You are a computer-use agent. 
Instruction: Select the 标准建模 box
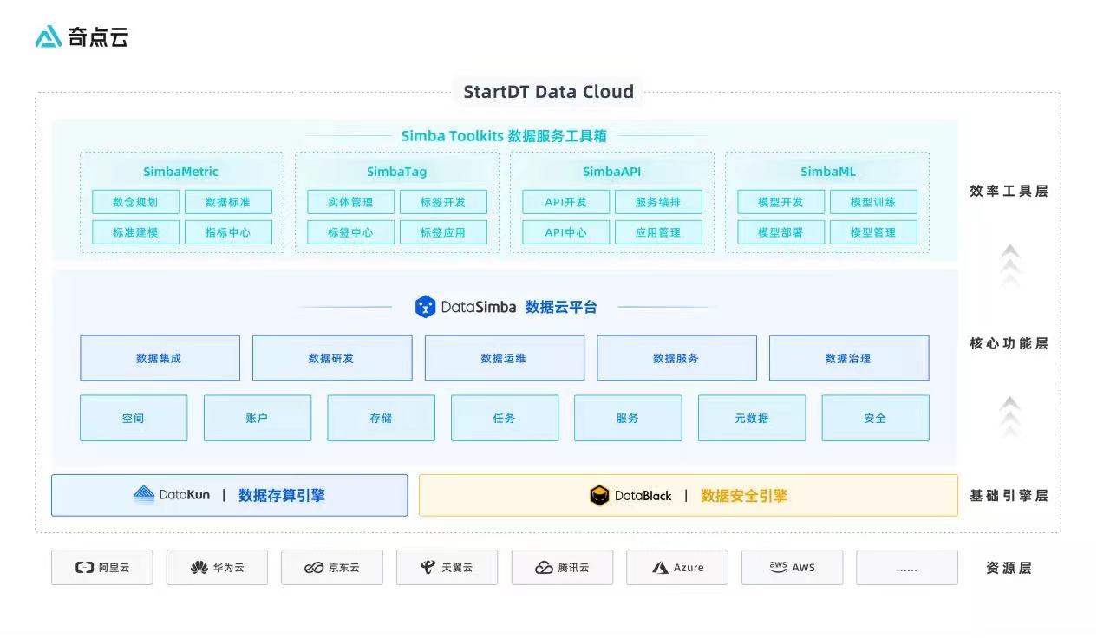pos(136,232)
